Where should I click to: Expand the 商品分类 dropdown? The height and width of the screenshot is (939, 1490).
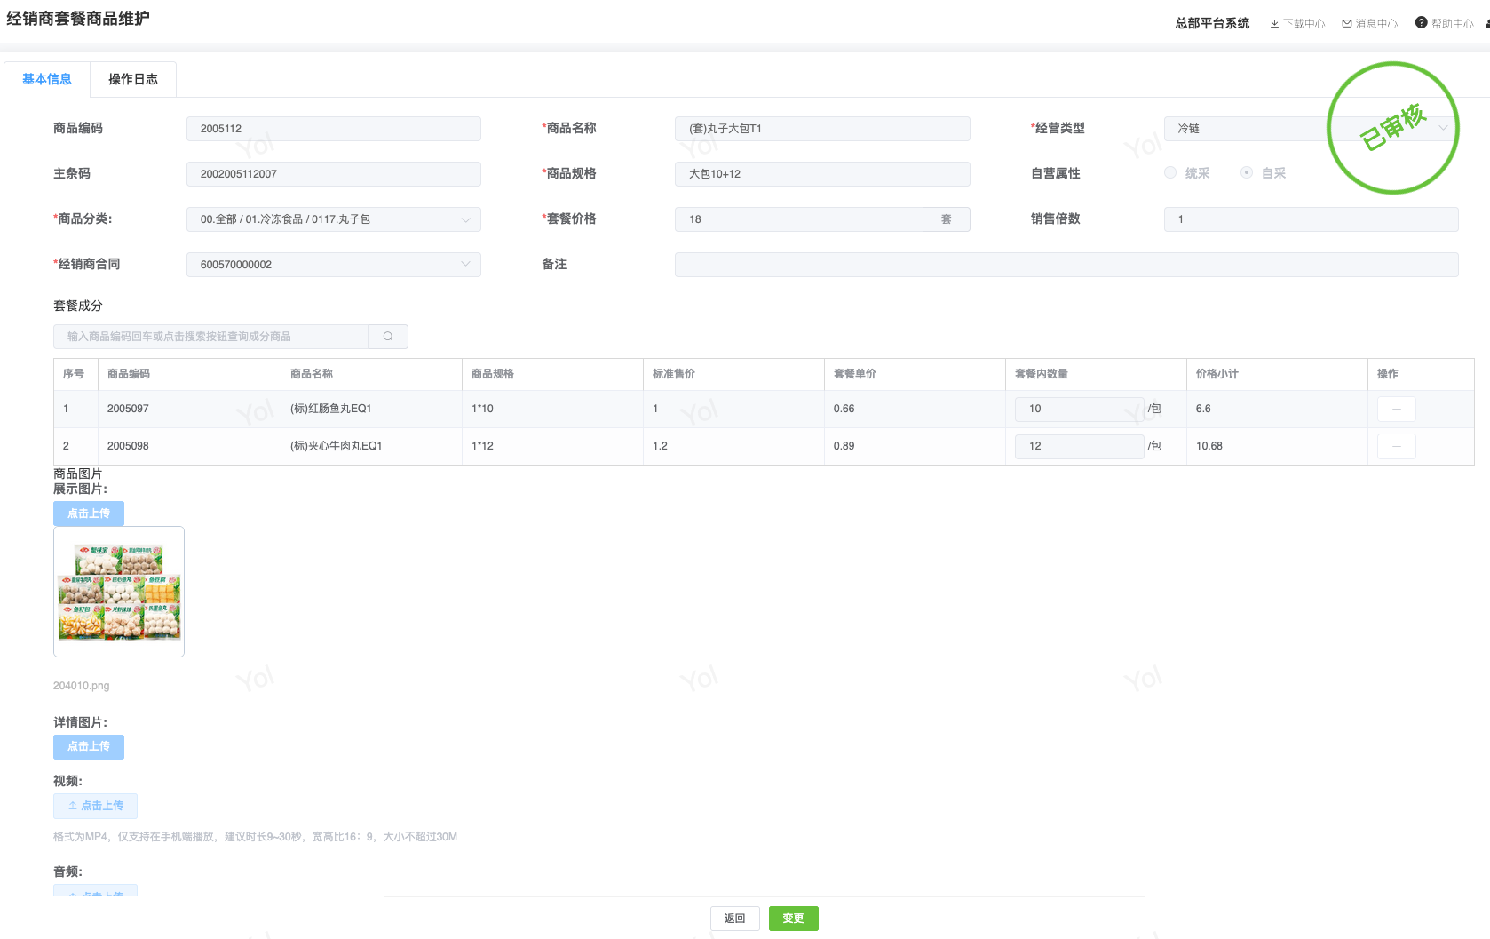pyautogui.click(x=334, y=219)
